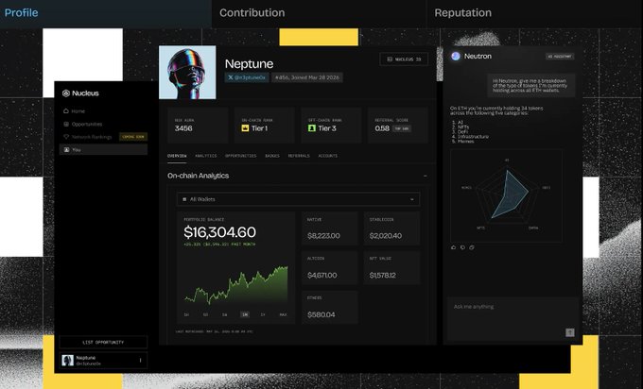Open the Badges tab
Image resolution: width=643 pixels, height=389 pixels.
[272, 156]
